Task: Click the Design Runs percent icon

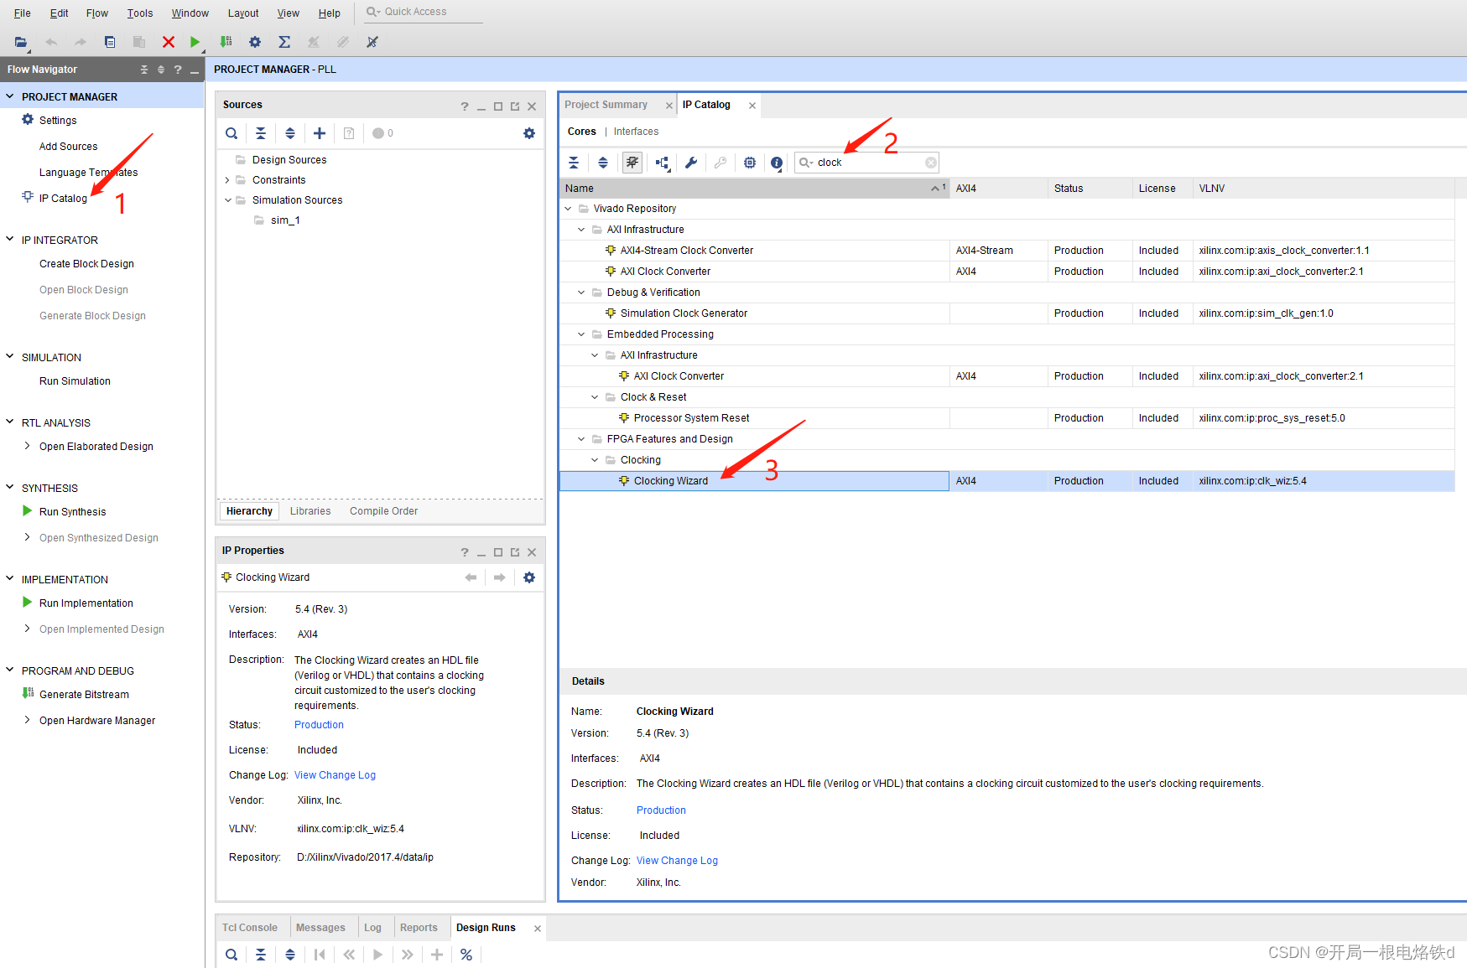Action: point(466,955)
